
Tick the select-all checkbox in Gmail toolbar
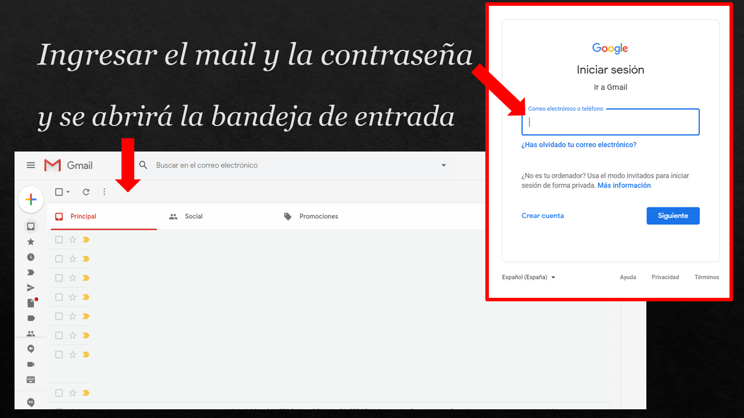59,192
